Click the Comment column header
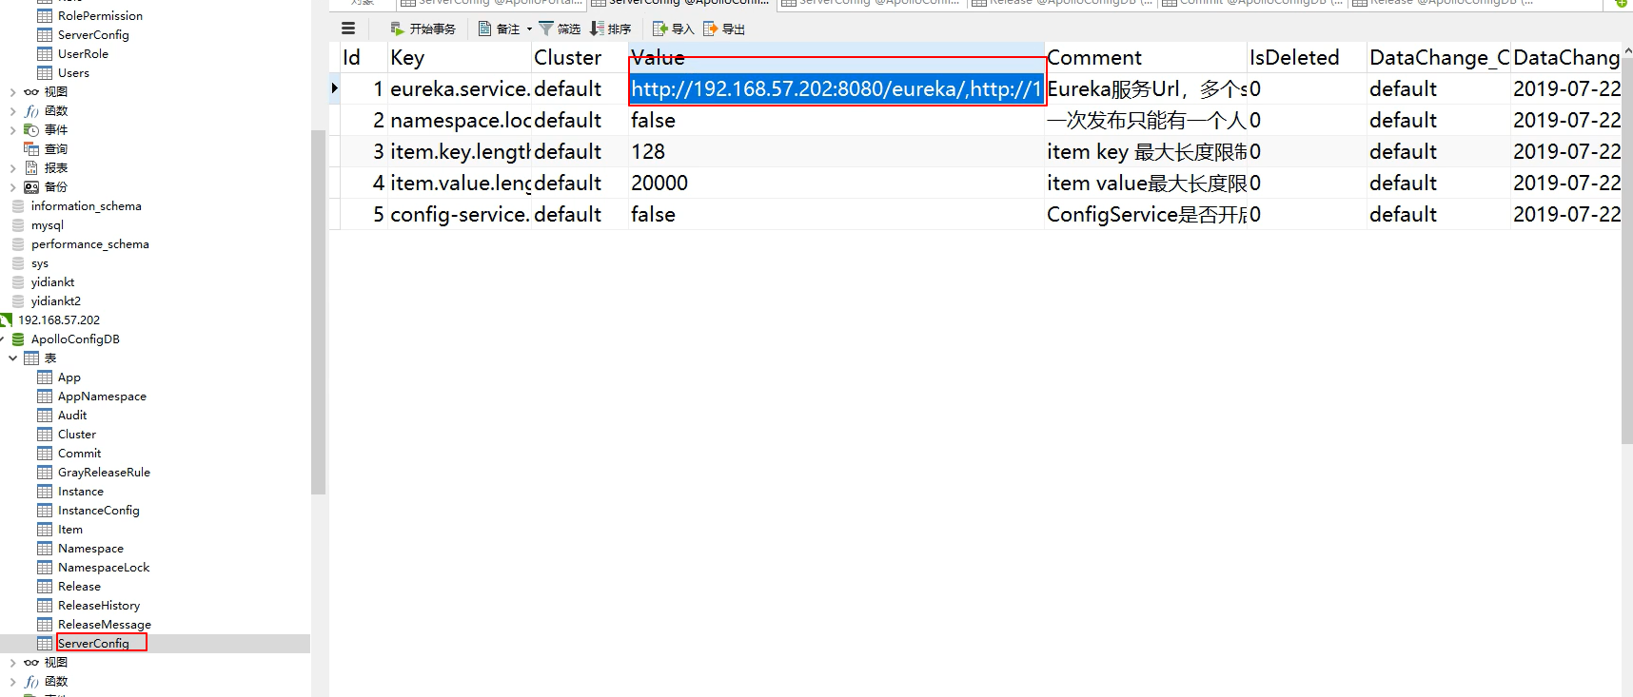The width and height of the screenshot is (1633, 697). coord(1145,57)
